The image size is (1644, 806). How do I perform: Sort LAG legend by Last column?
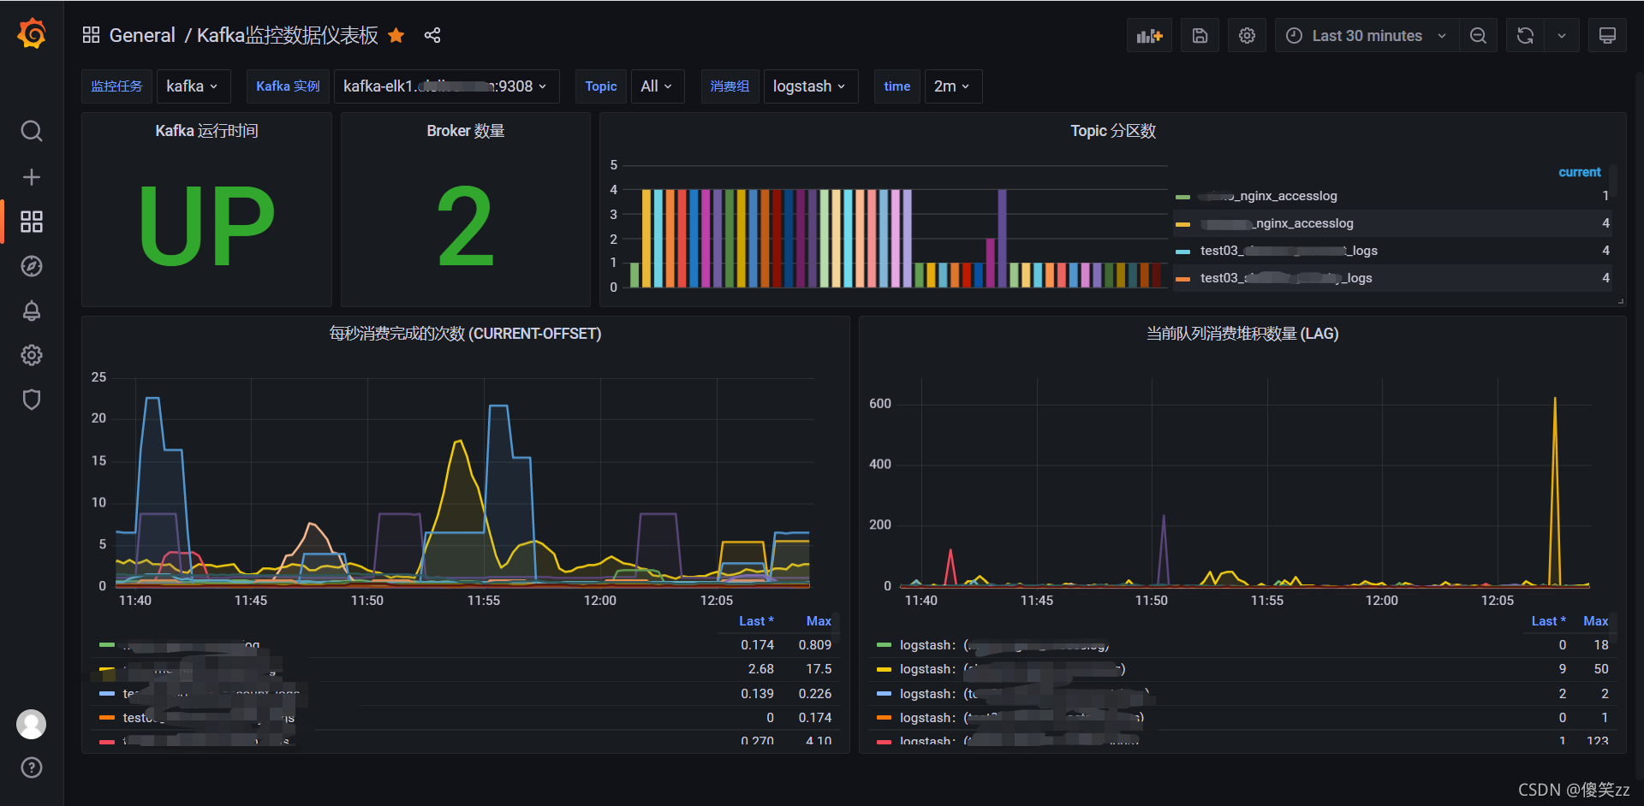(1548, 621)
